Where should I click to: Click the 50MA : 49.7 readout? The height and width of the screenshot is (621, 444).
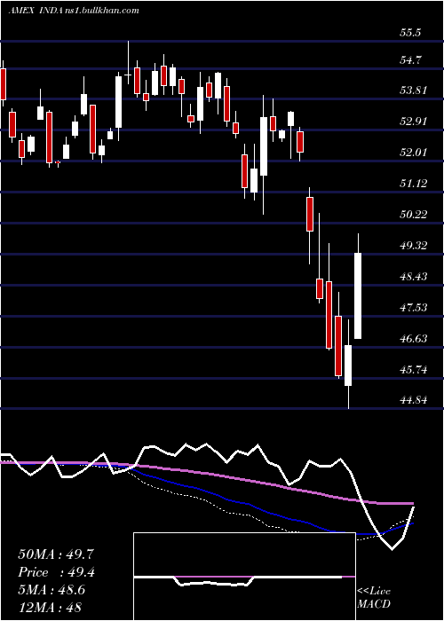pyautogui.click(x=56, y=554)
